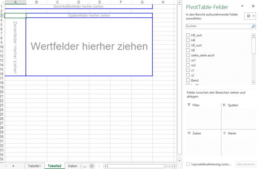Screen dimensions: 259x169
Task: Click field list scroll up arrow
Action: (253, 35)
